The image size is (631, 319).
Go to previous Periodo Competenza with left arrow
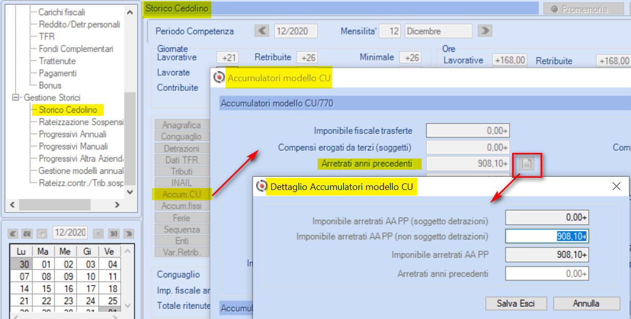262,31
